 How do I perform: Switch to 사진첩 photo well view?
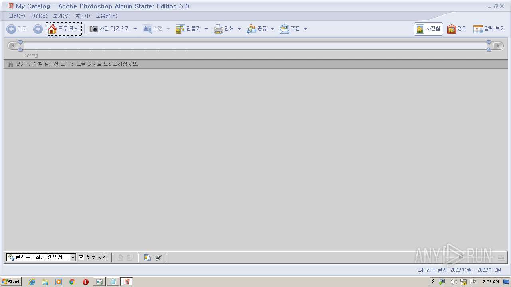(x=428, y=29)
